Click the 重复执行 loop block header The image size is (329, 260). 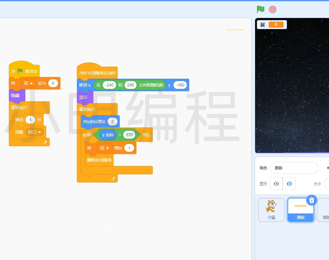[87, 109]
